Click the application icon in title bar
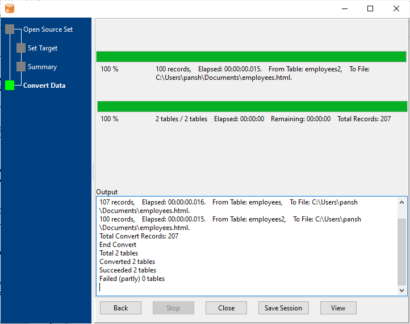 pyautogui.click(x=10, y=8)
